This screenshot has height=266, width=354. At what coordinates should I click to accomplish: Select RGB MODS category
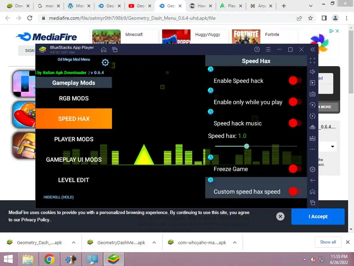pyautogui.click(x=74, y=98)
